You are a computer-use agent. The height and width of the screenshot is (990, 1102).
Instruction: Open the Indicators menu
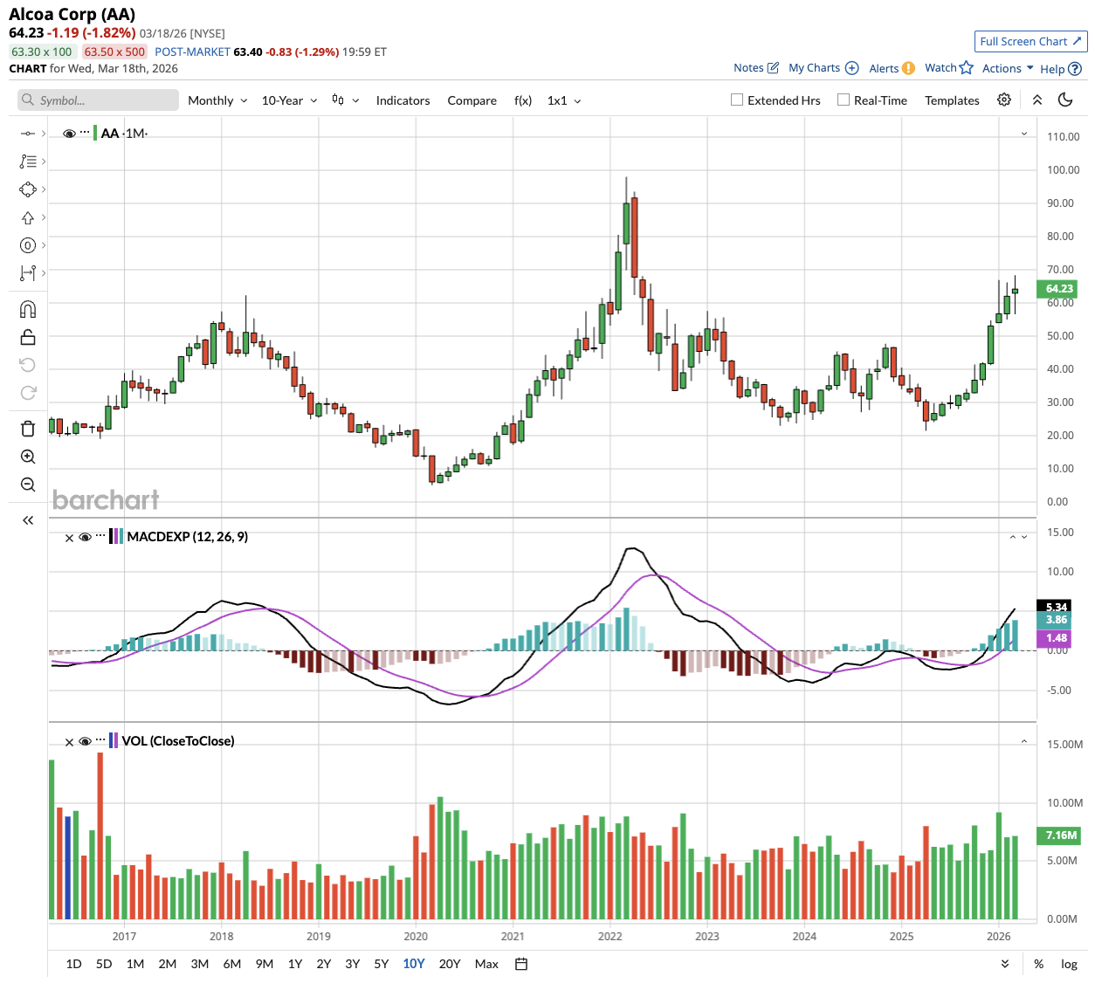click(403, 100)
